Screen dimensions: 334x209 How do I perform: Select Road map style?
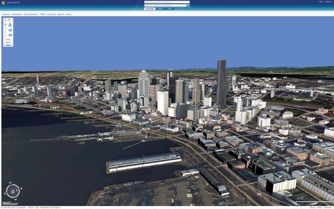(x=8, y=40)
